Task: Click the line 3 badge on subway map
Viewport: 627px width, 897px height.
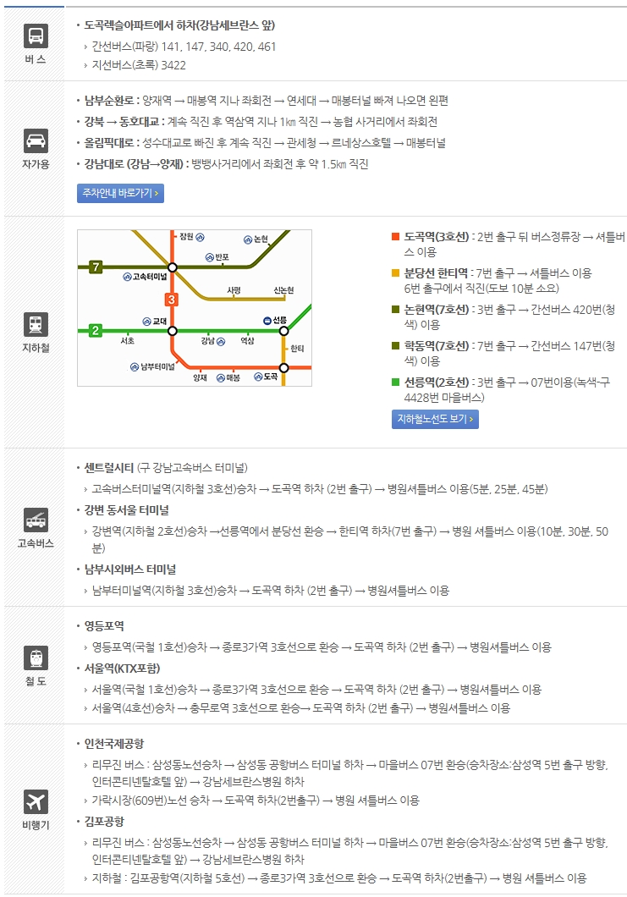Action: [171, 300]
